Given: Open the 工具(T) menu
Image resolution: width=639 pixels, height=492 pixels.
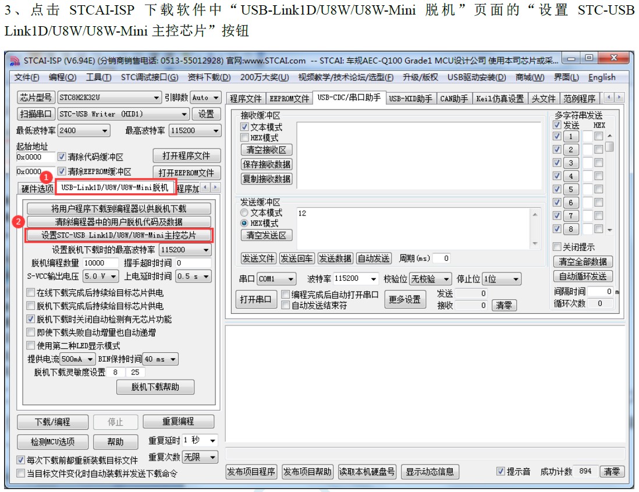Looking at the screenshot, I should [98, 77].
